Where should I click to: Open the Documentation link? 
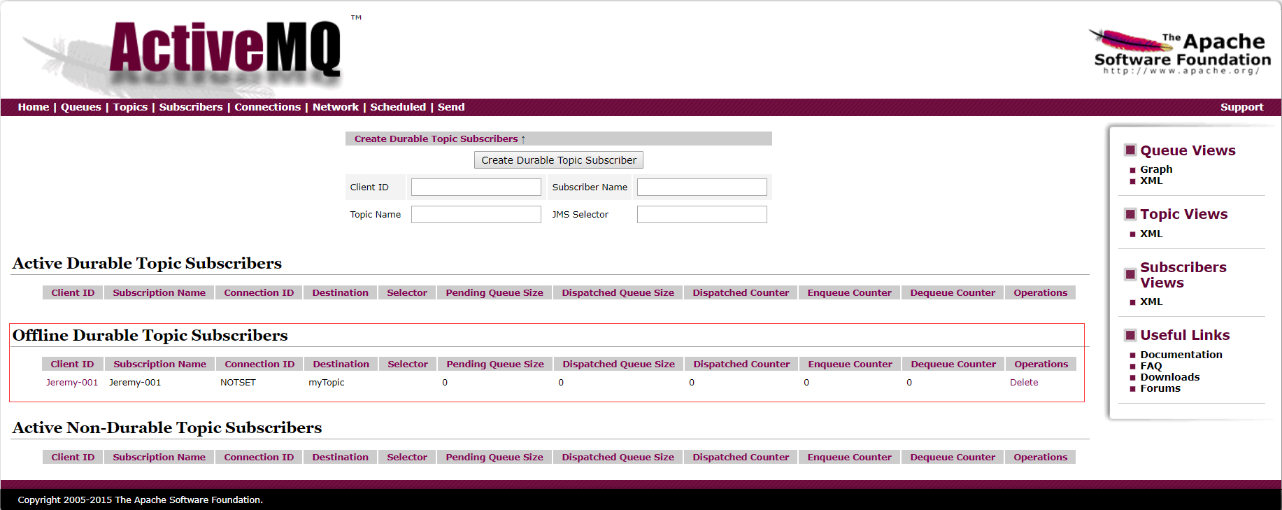(x=1181, y=355)
